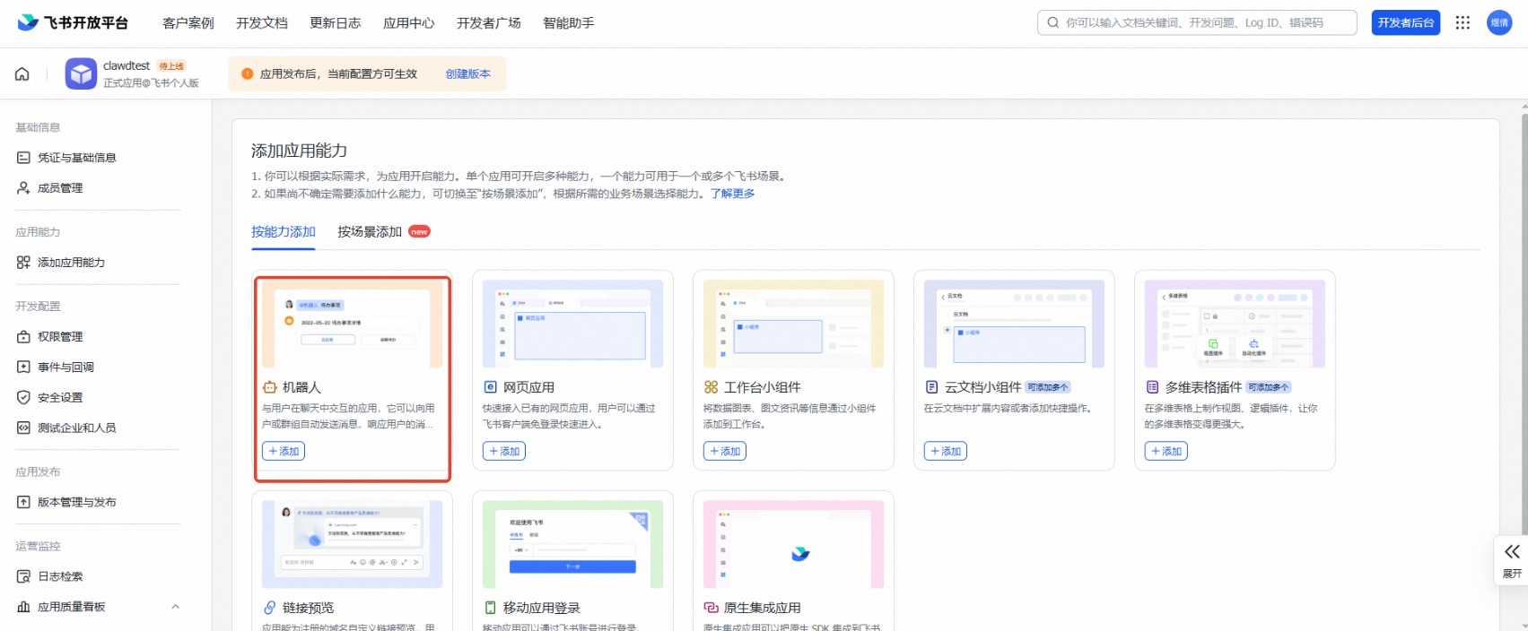Open 事件与回调 settings

point(65,367)
